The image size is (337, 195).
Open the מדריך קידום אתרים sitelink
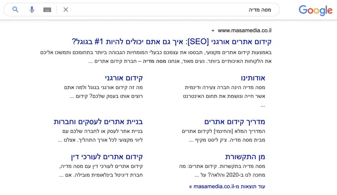tap(235, 122)
